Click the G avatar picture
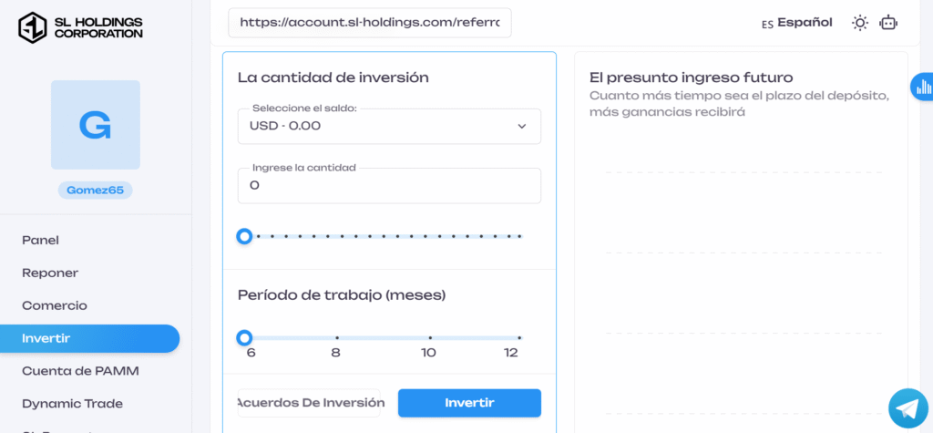 point(96,125)
